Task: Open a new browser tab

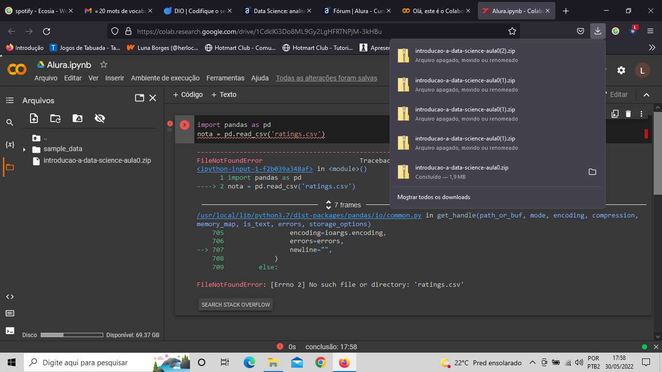Action: pos(566,11)
